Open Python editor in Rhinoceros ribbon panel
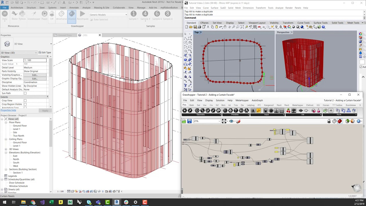 pos(22,15)
